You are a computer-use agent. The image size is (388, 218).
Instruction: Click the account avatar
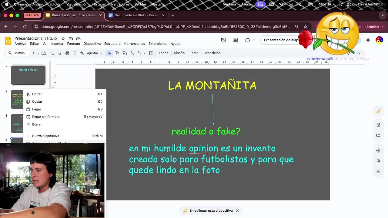(379, 40)
